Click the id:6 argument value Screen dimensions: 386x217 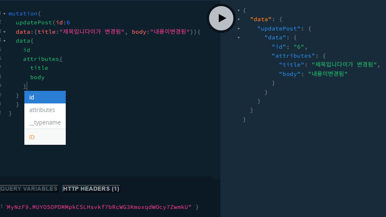click(68, 23)
